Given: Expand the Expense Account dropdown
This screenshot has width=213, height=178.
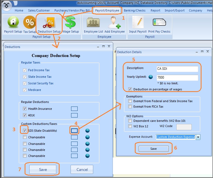Looking at the screenshot, I should click(x=198, y=137).
